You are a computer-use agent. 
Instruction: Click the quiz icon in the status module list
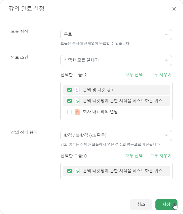[77, 171]
